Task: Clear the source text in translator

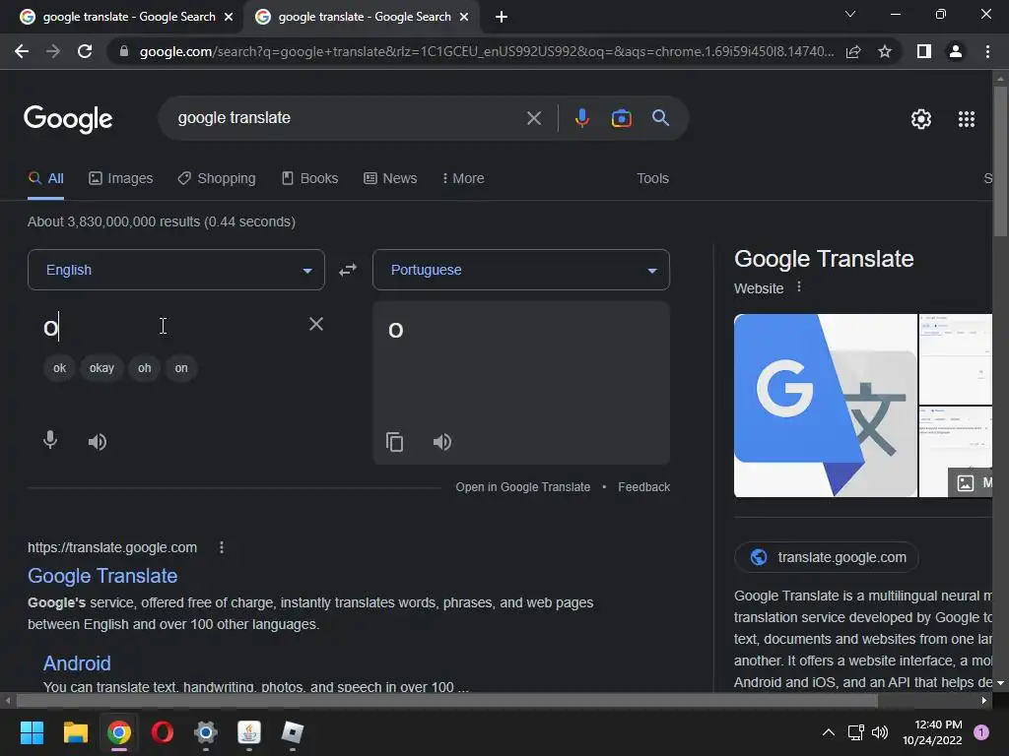Action: pyautogui.click(x=316, y=324)
